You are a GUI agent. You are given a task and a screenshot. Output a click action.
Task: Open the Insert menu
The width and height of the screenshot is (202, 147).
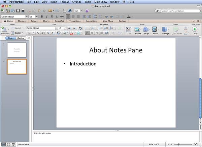pyautogui.click(x=54, y=2)
